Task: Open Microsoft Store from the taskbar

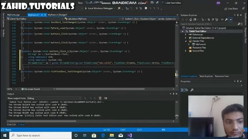Action: tap(94, 136)
